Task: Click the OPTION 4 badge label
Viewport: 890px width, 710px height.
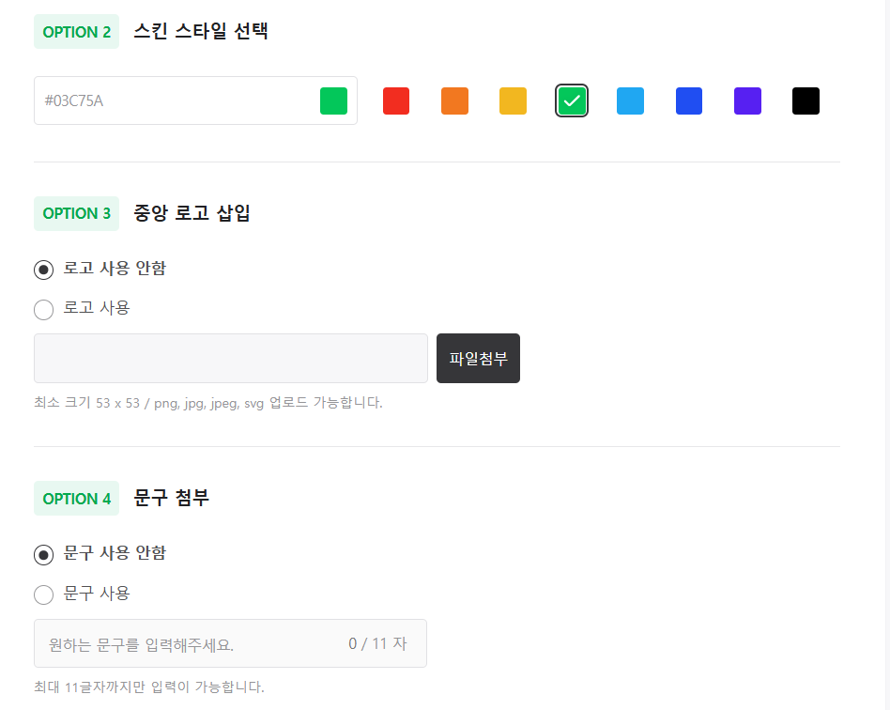Action: tap(76, 499)
